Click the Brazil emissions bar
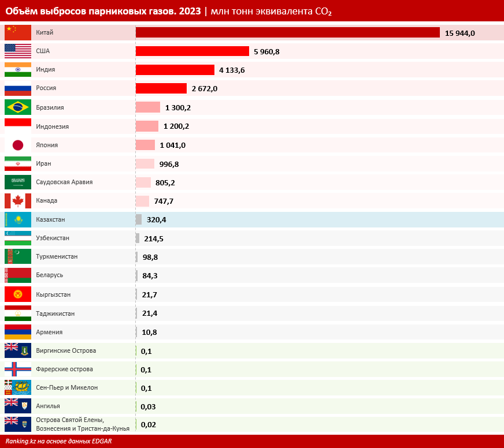The width and height of the screenshot is (504, 448). (x=148, y=107)
